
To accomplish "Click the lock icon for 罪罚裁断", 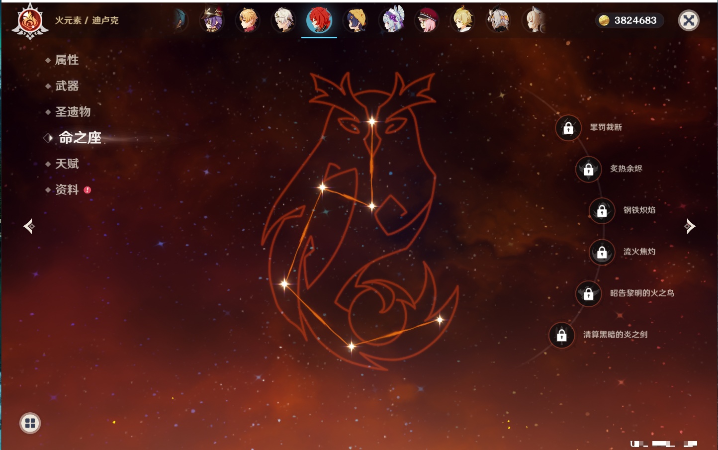I will (x=568, y=128).
